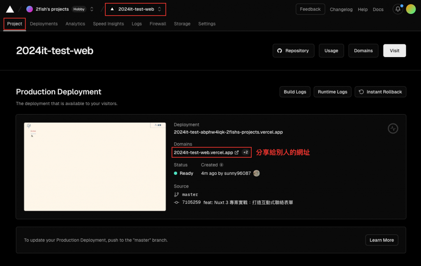The image size is (421, 266).
Task: Select the Project tab
Action: [14, 24]
